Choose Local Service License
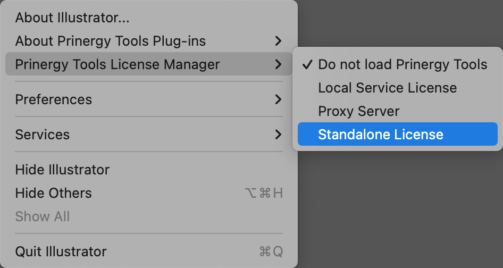 387,88
